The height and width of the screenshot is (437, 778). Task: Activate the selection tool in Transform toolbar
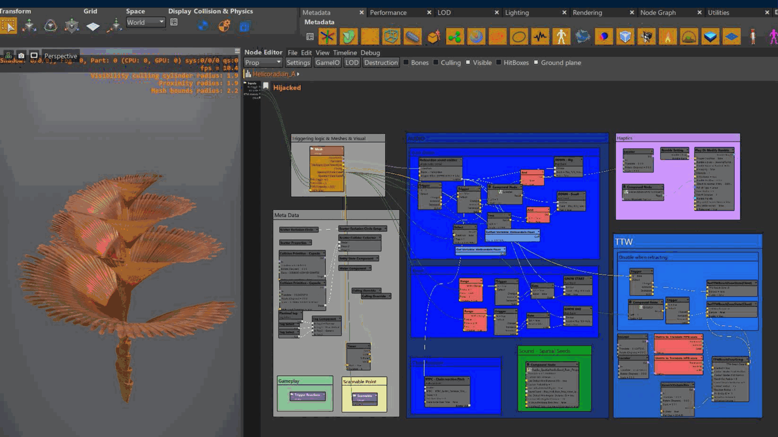(8, 25)
